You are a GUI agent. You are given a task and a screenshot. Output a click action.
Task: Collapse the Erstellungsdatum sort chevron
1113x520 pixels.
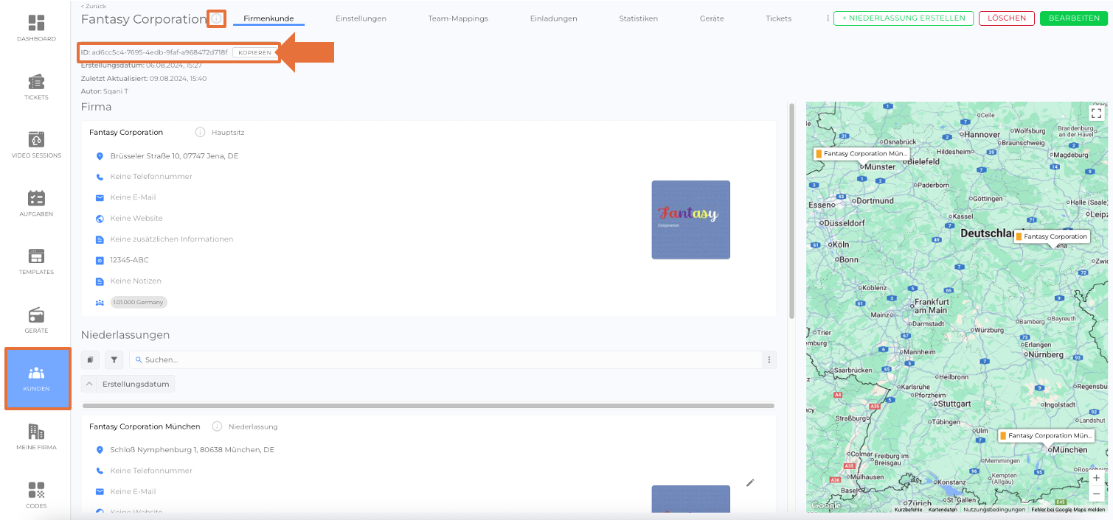89,384
